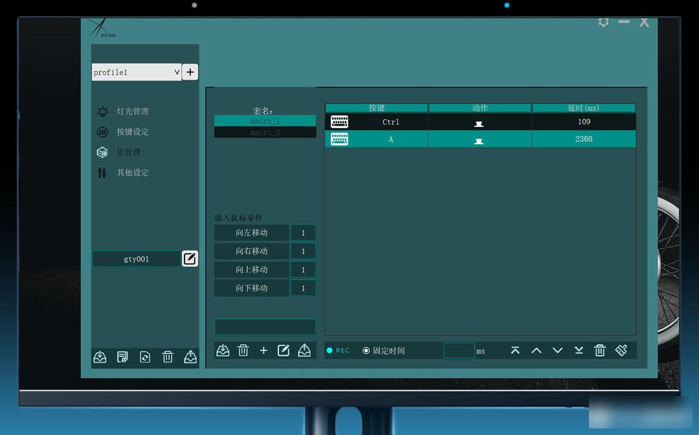Delete profile with sidebar trash icon
Screen dimensions: 699x435
tap(168, 357)
